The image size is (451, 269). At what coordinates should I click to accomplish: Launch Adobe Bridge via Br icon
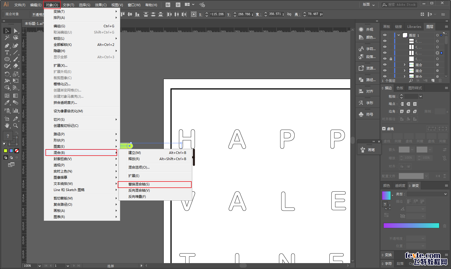168,5
